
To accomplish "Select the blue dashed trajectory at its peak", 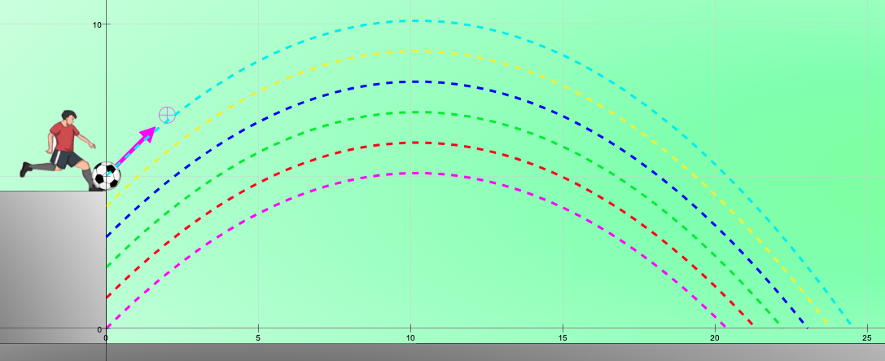I will pos(412,81).
